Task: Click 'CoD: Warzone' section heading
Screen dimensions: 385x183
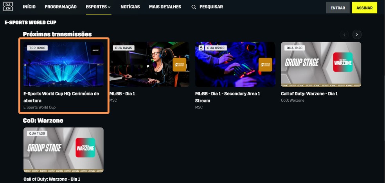Action: point(43,120)
